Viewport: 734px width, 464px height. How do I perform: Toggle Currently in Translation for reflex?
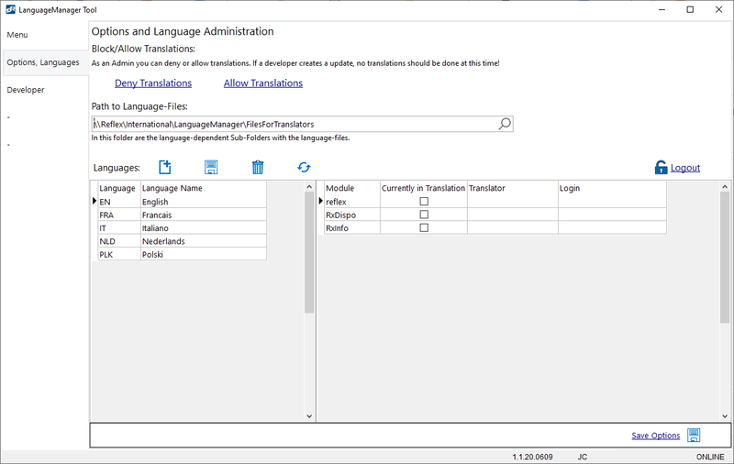[424, 201]
